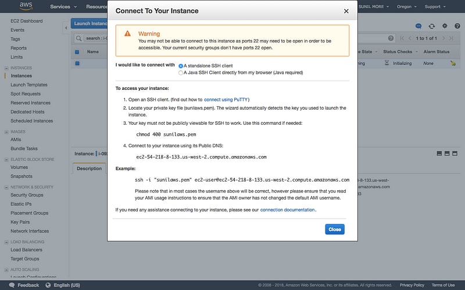Click the Close button in dialog
465x290 pixels.
[335, 229]
